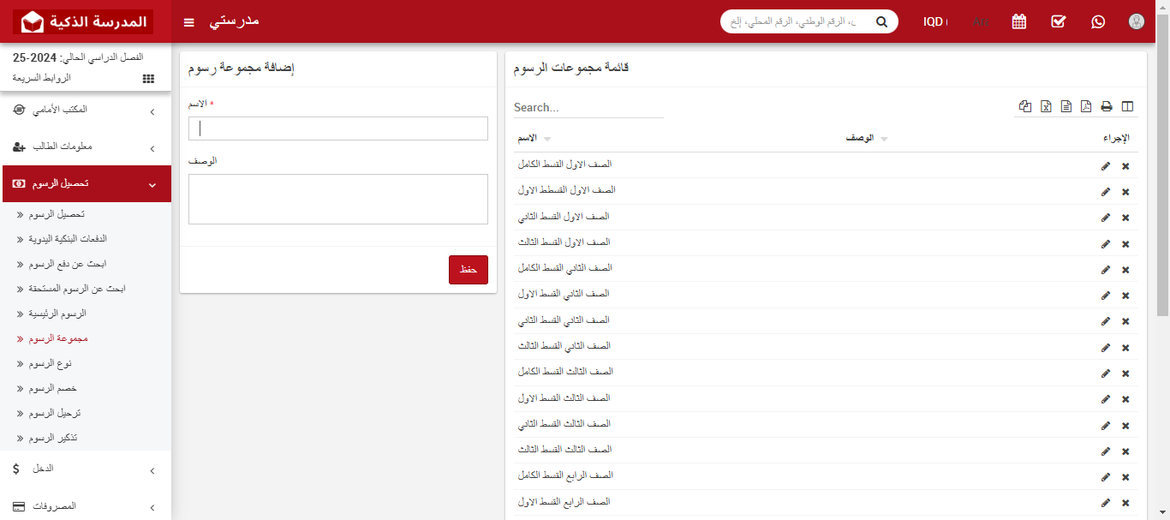Copy the fee groups table data
The image size is (1170, 520).
tap(1025, 105)
